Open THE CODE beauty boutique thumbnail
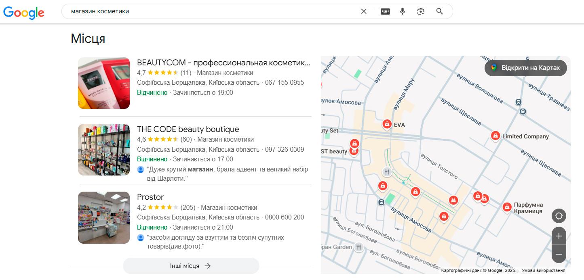This screenshot has width=584, height=280. [x=104, y=150]
